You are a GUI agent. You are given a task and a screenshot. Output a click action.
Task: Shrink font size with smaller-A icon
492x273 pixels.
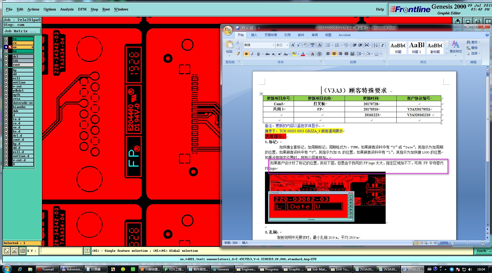(299, 45)
